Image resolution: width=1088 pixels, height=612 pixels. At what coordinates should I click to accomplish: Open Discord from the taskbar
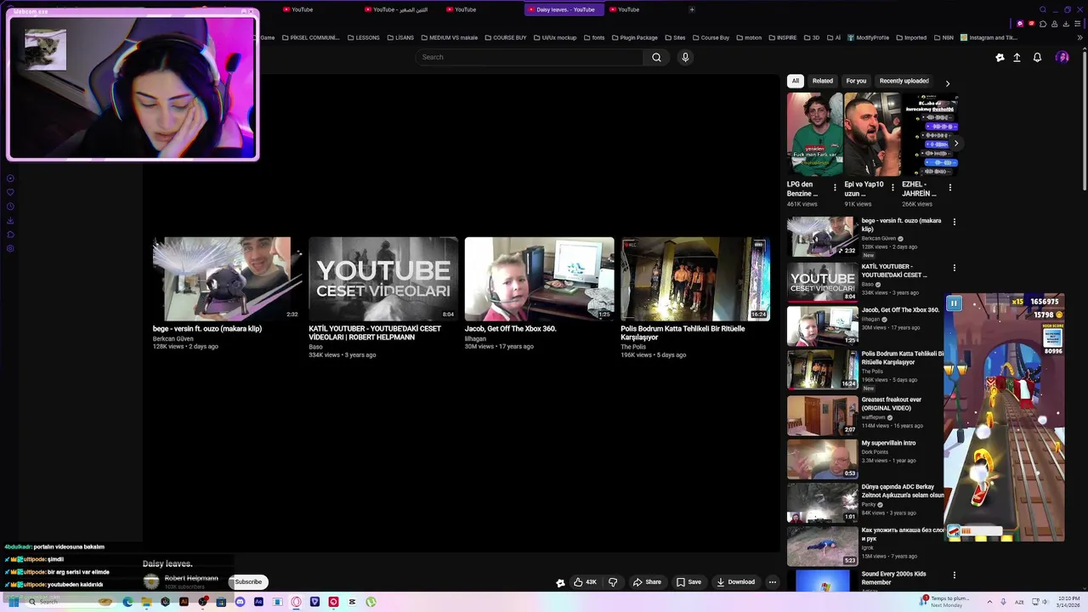(x=240, y=602)
